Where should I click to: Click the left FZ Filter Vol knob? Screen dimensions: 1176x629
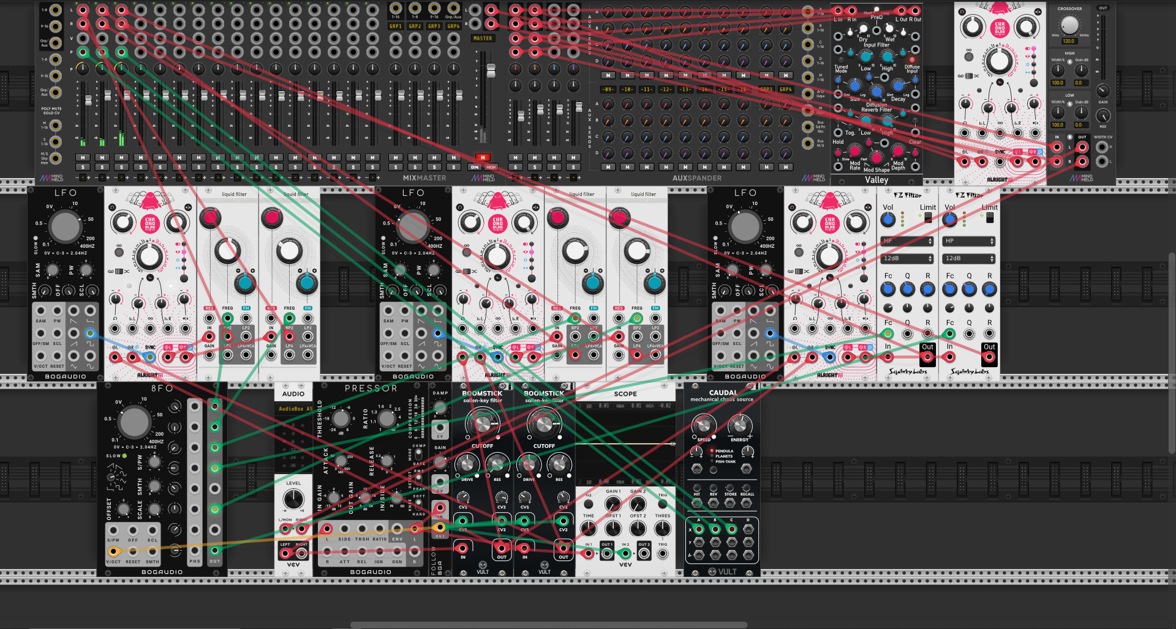tap(888, 219)
